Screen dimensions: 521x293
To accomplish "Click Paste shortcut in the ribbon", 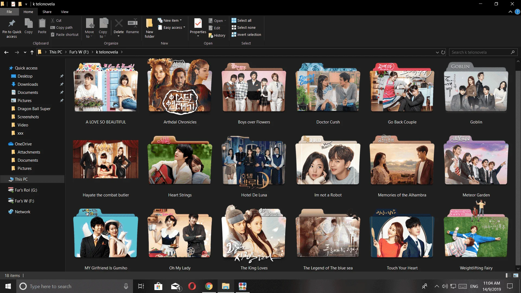I will [65, 34].
